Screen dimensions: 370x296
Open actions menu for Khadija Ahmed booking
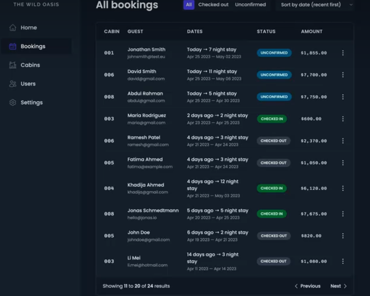343,188
